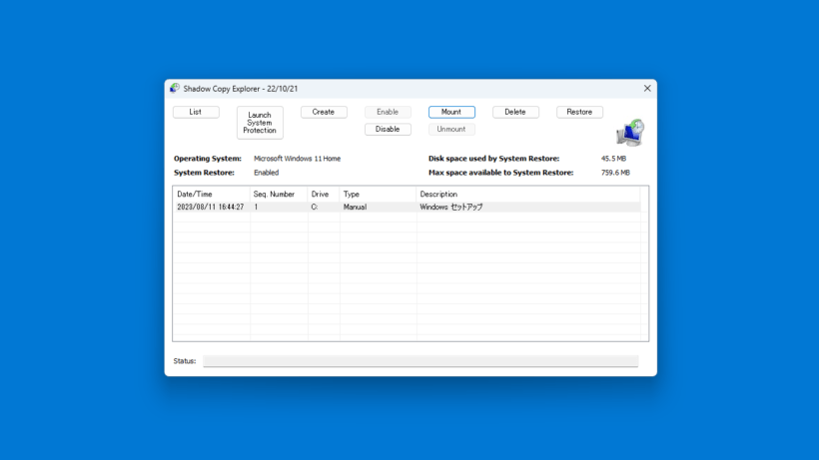
Task: Click the 45.5 MB disk space value
Action: tap(613, 159)
